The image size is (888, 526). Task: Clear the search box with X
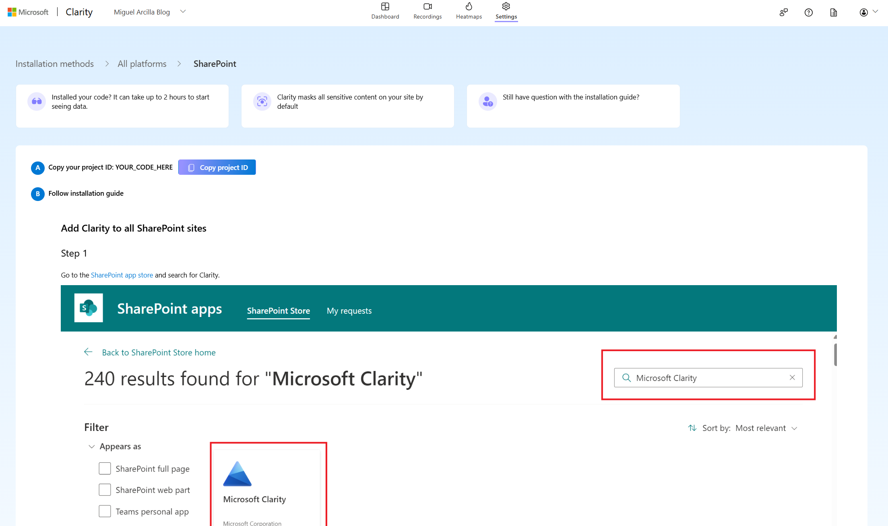pyautogui.click(x=792, y=377)
